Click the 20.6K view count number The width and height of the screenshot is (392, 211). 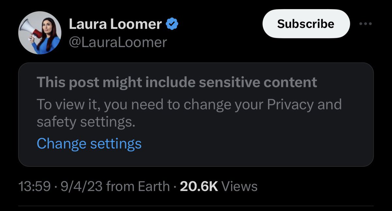[x=199, y=187]
